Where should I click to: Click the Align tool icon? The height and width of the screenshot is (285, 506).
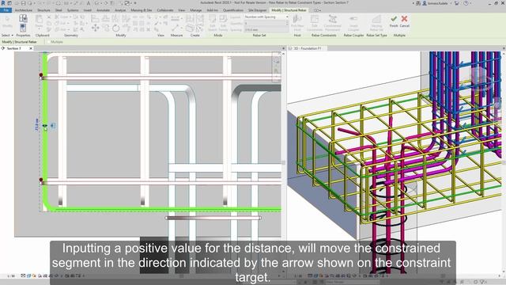pyautogui.click(x=95, y=19)
